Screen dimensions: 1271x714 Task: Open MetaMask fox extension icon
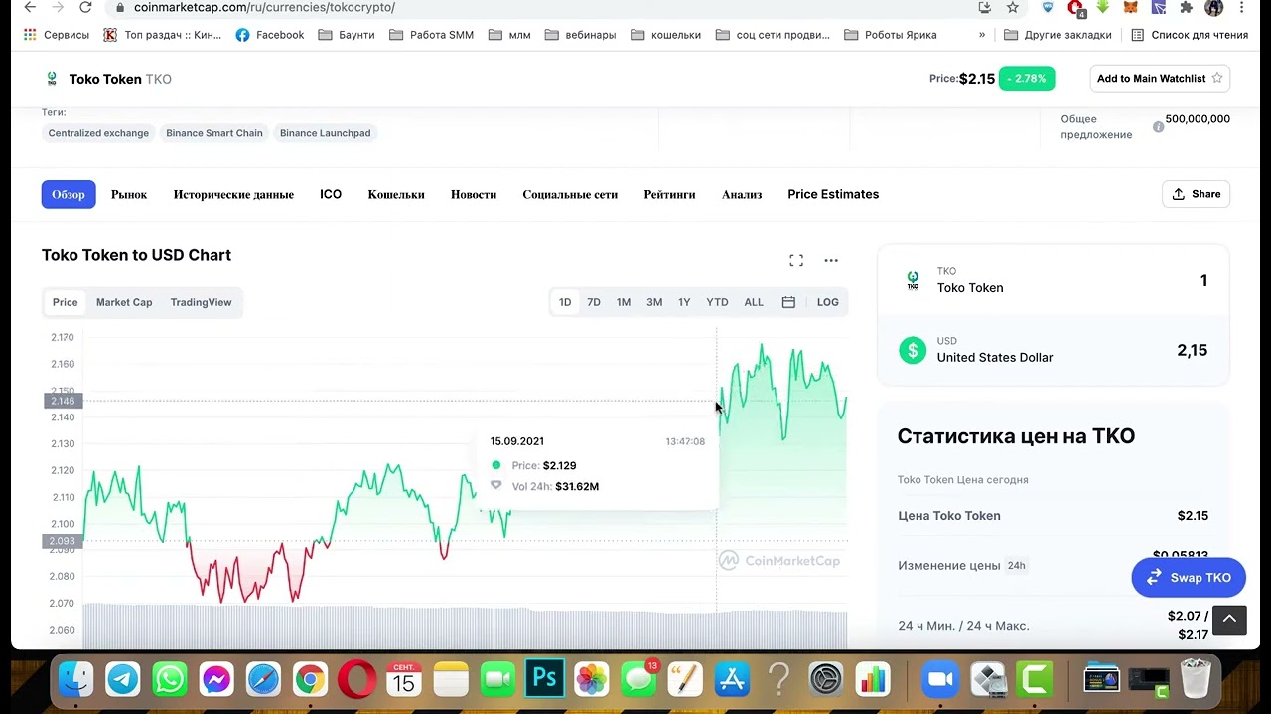[x=1130, y=7]
